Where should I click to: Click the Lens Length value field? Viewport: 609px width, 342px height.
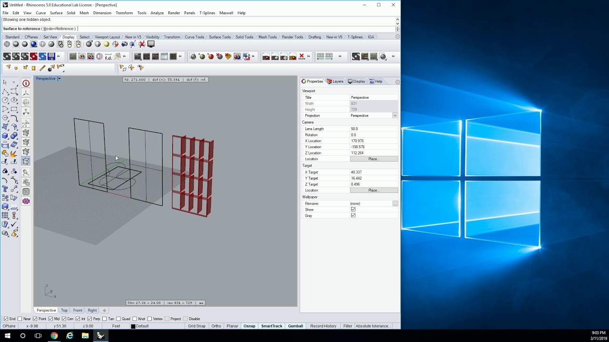pyautogui.click(x=374, y=129)
